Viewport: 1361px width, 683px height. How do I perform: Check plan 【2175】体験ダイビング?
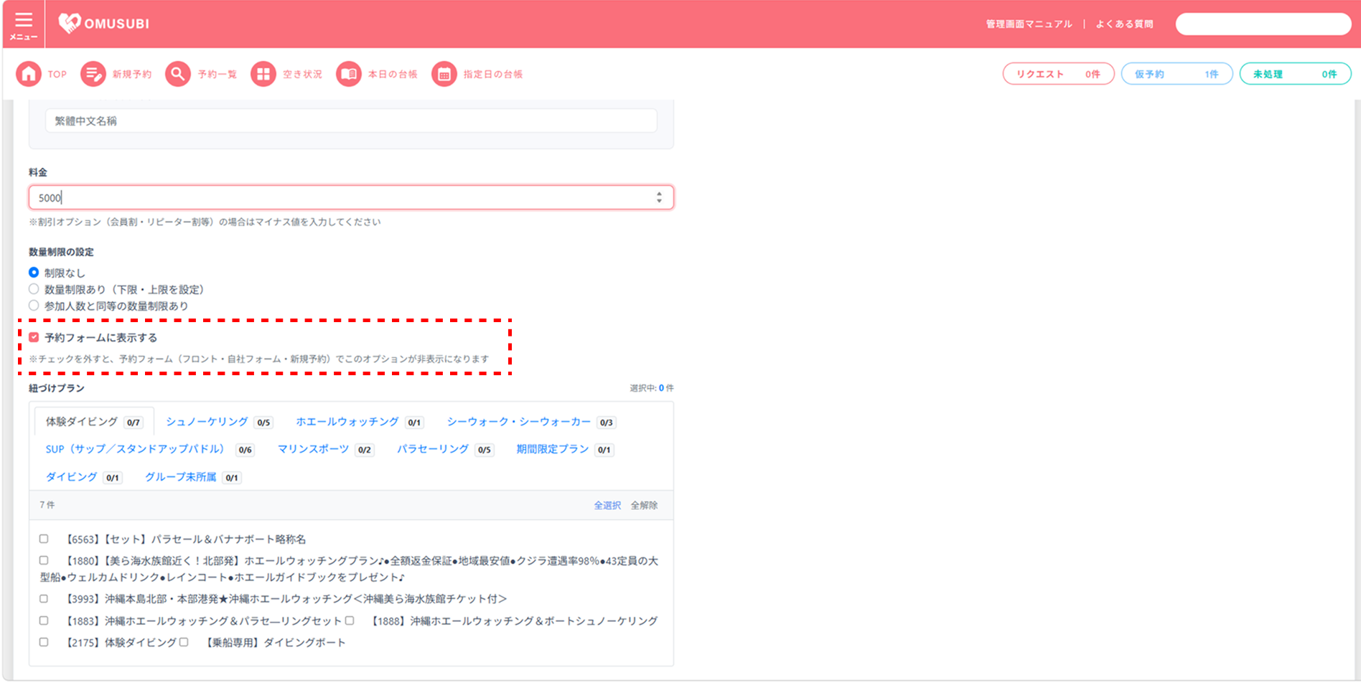point(44,642)
